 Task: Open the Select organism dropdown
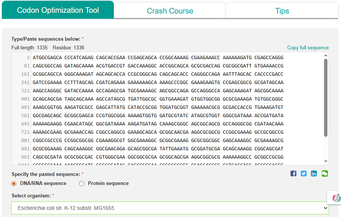coord(170,208)
